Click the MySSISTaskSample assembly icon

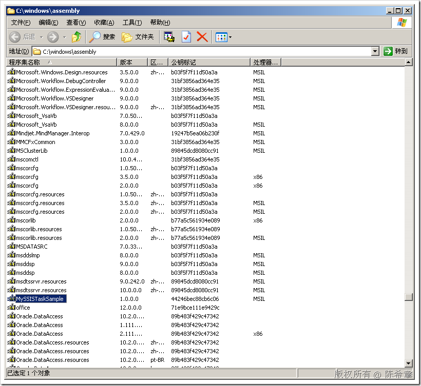pos(11,298)
